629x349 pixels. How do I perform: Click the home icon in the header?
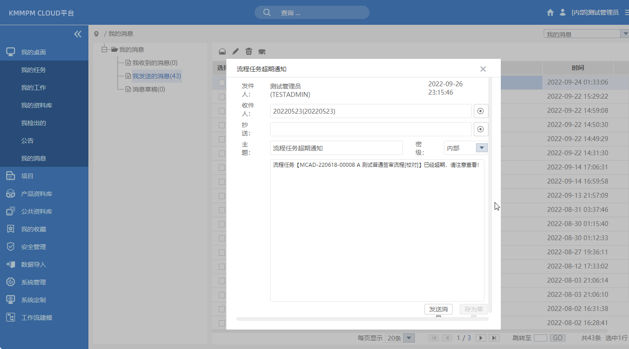550,12
